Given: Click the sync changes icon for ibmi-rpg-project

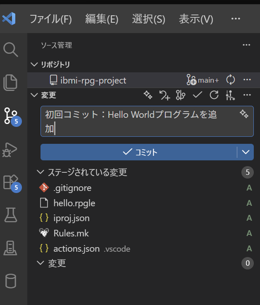Looking at the screenshot, I should click(x=231, y=80).
